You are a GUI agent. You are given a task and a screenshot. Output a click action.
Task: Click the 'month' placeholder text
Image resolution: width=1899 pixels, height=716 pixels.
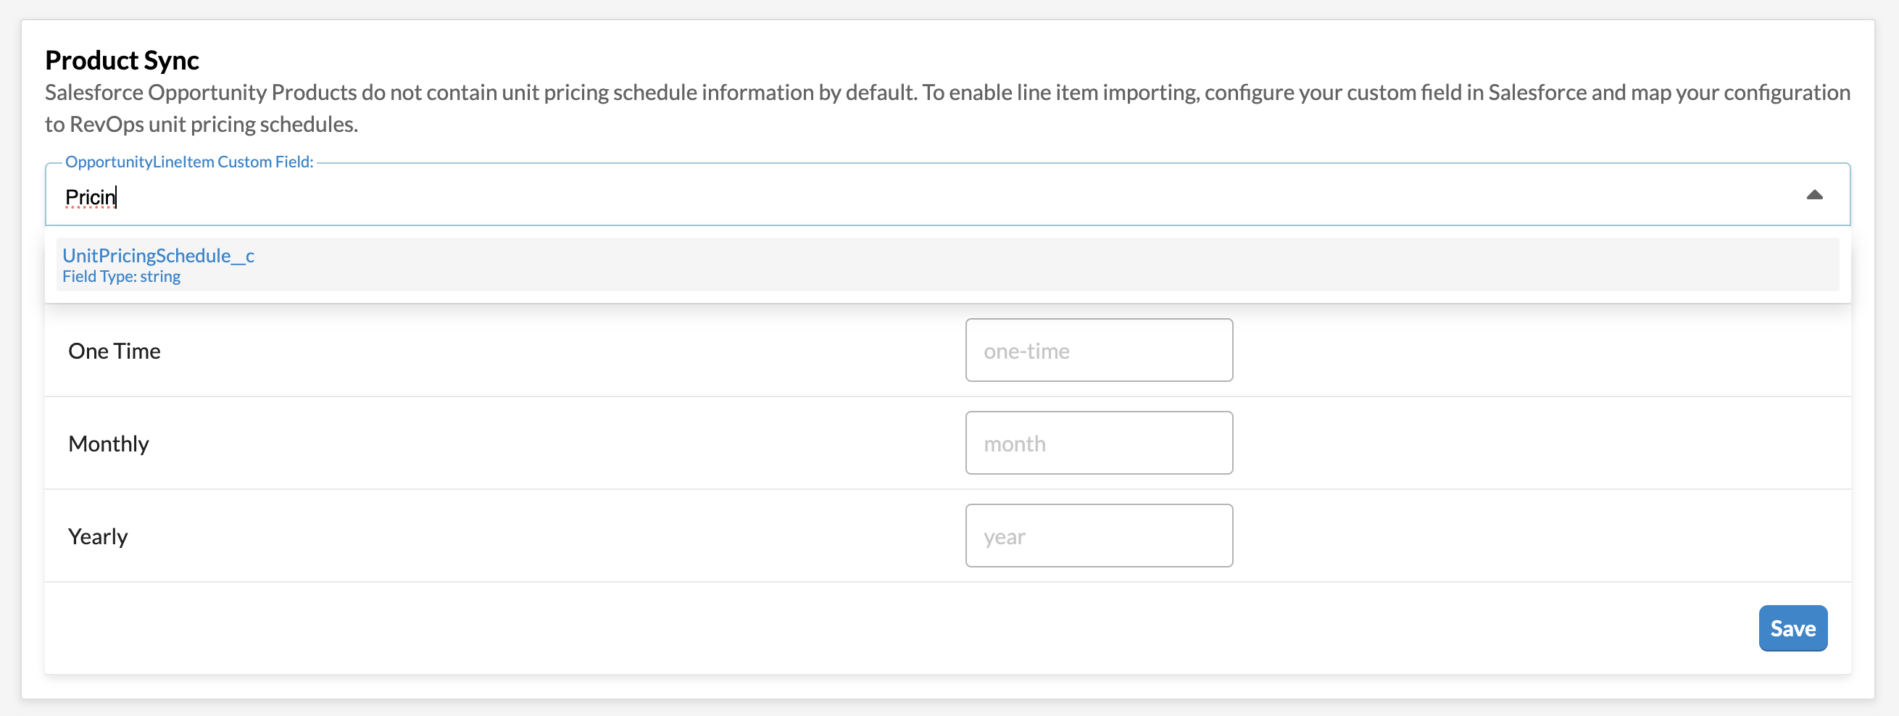point(1015,445)
